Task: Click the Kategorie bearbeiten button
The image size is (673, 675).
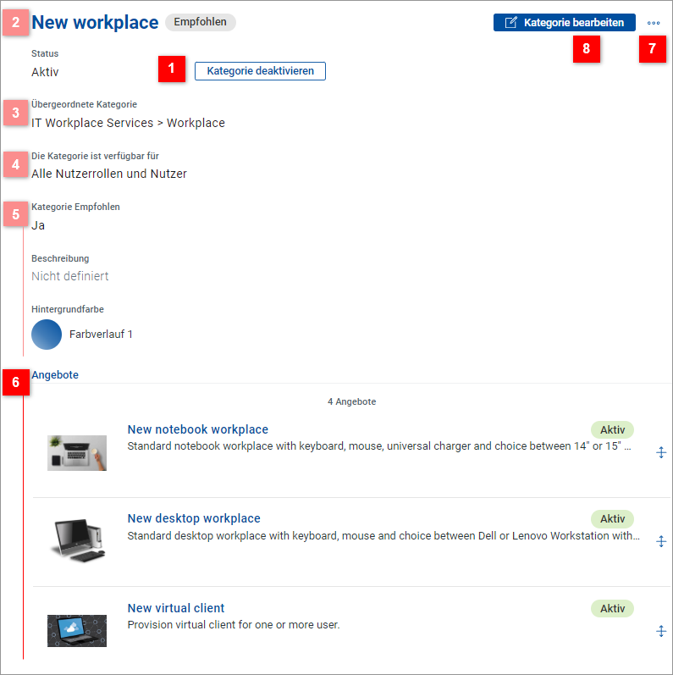Action: [564, 23]
